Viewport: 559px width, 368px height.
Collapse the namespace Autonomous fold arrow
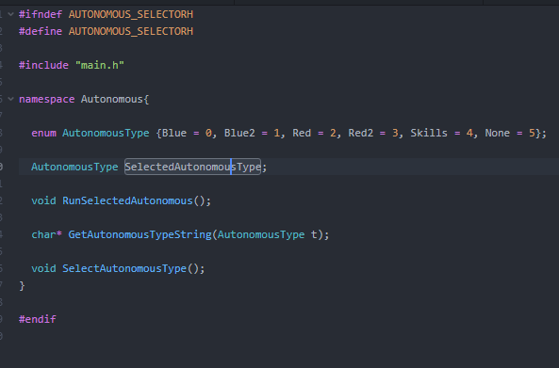10,99
